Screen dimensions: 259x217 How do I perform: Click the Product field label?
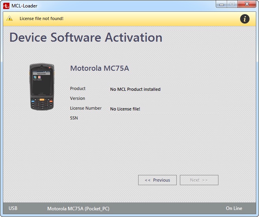[x=78, y=88]
